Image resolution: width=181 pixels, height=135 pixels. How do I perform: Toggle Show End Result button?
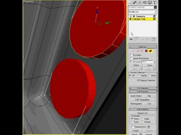point(137,39)
